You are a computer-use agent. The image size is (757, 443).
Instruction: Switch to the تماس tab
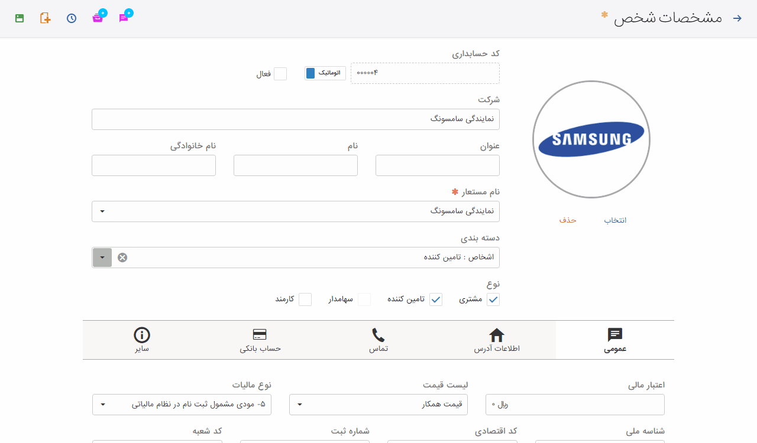click(378, 340)
